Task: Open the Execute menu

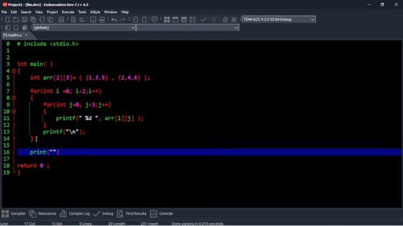Action: click(68, 12)
